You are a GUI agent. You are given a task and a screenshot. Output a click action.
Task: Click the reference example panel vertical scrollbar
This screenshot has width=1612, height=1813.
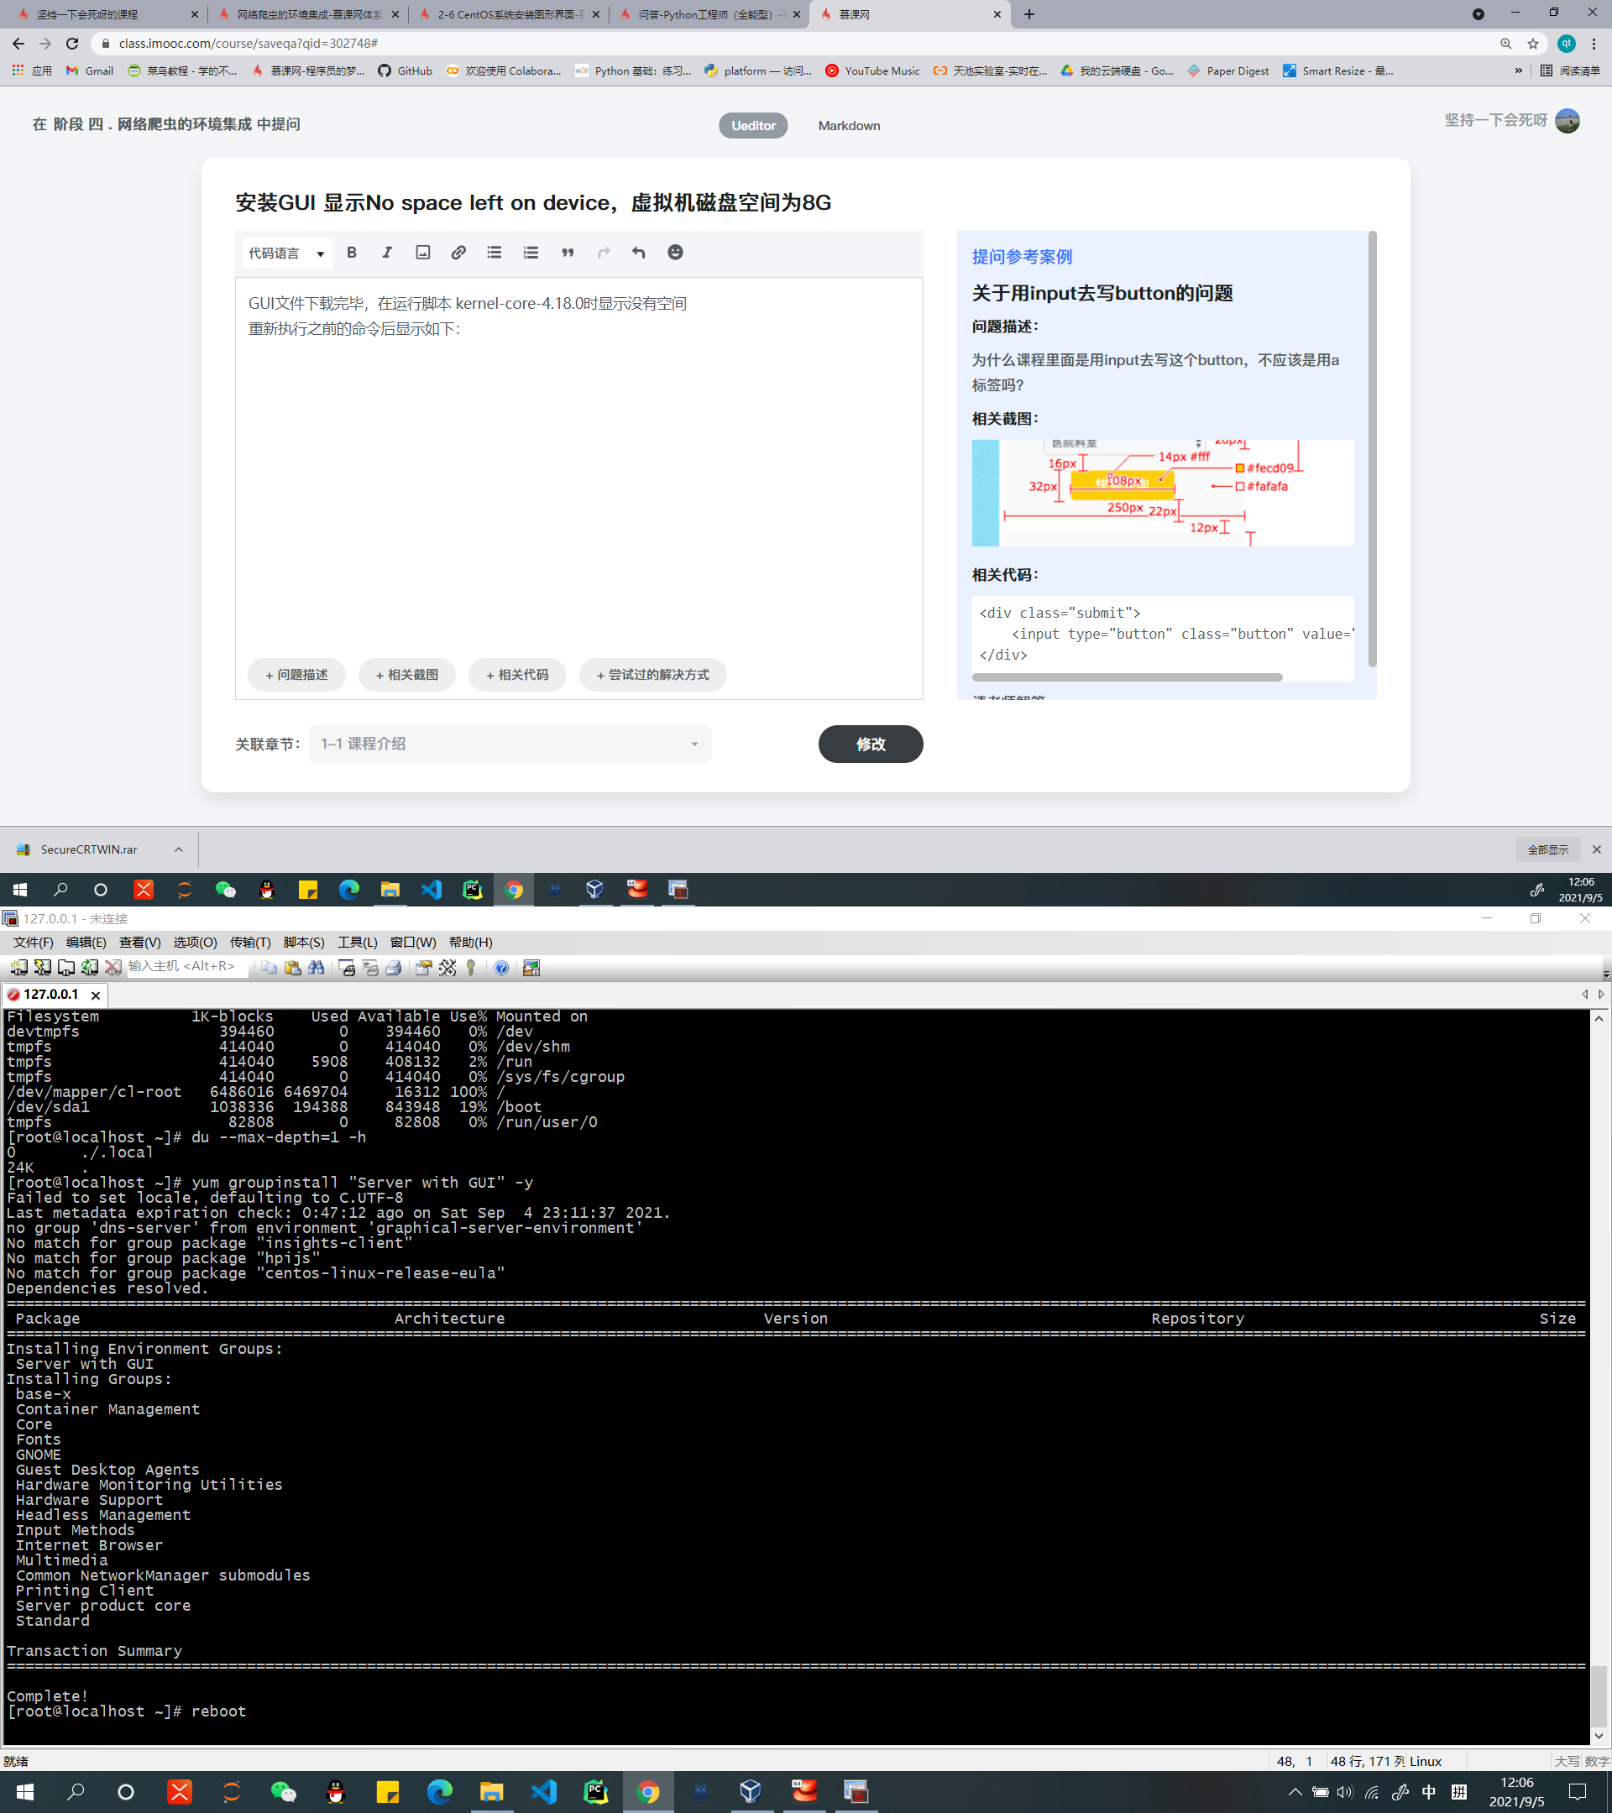1373,448
